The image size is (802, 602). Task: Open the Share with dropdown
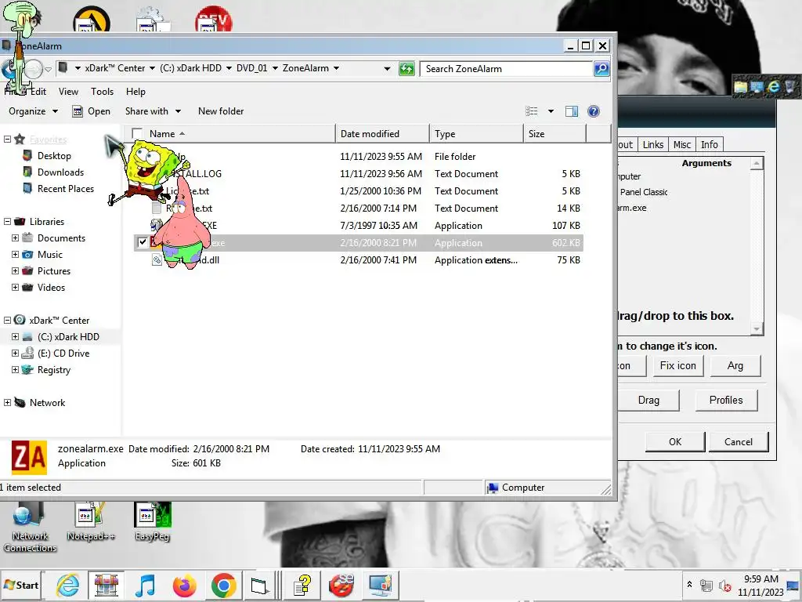pos(153,111)
